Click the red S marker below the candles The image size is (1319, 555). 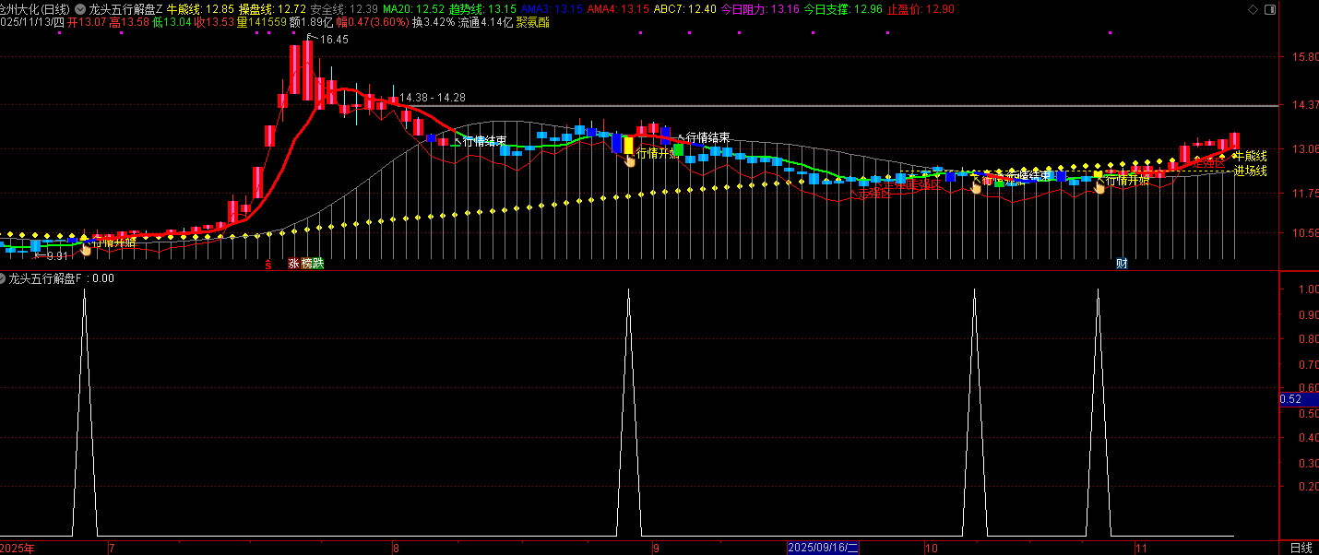tap(269, 264)
